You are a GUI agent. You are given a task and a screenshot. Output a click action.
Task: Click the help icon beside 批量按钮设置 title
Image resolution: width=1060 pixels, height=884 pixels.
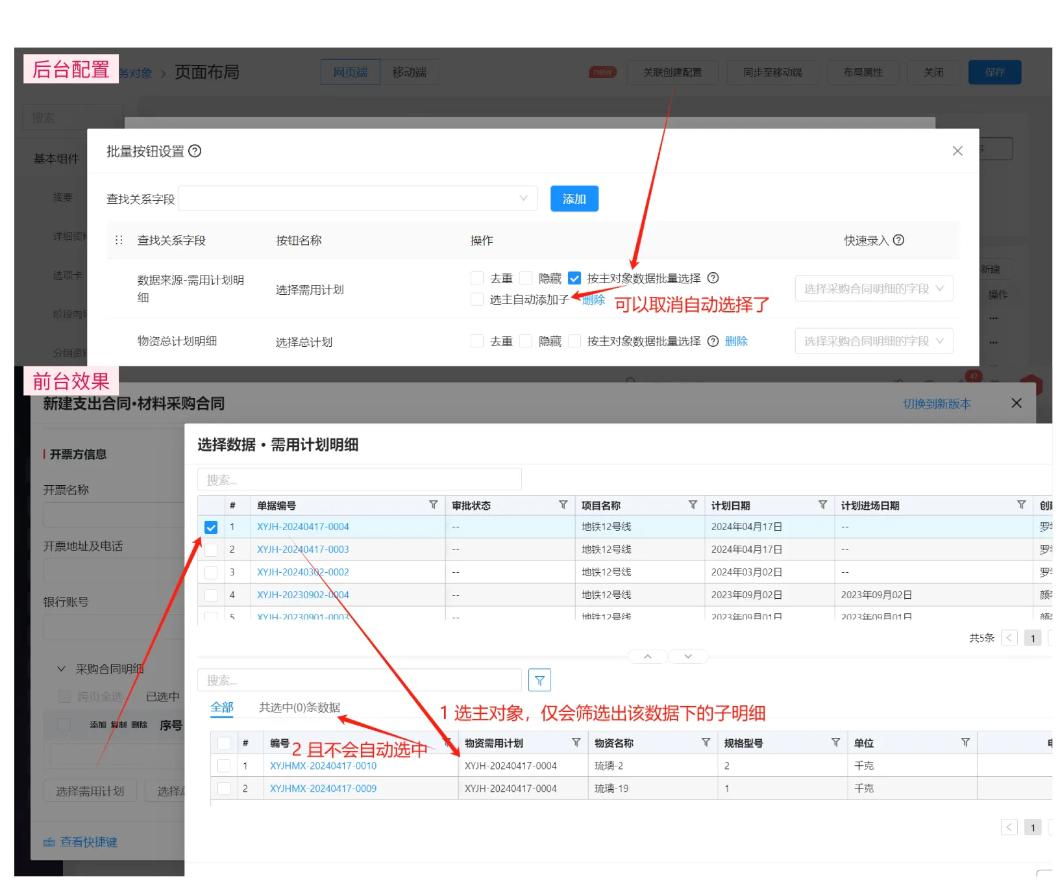195,151
